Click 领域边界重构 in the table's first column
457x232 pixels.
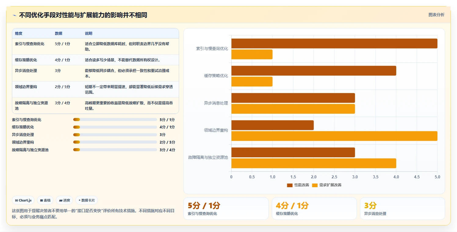(x=26, y=87)
